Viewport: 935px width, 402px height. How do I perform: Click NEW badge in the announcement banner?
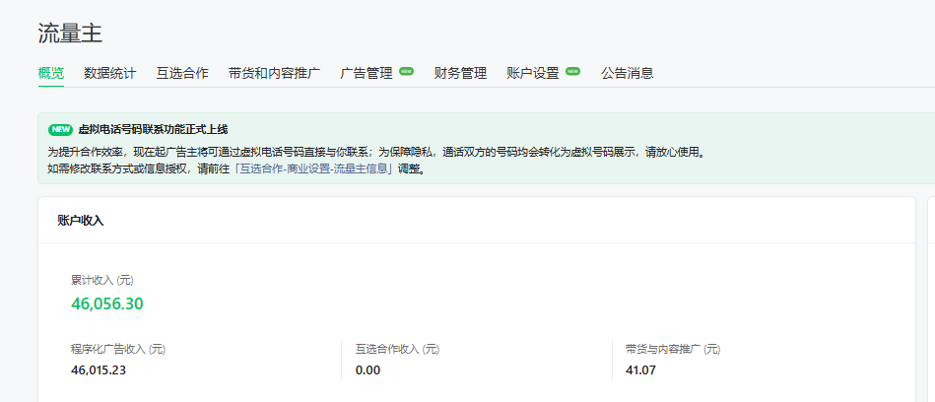[60, 129]
